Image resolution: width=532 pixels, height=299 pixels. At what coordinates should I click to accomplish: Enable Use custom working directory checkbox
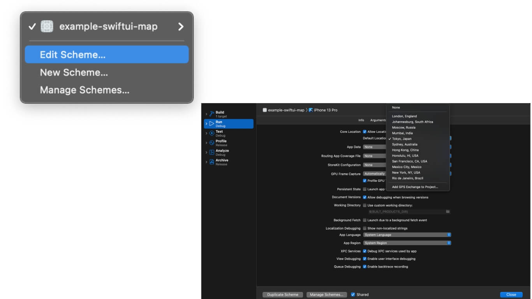(x=365, y=206)
